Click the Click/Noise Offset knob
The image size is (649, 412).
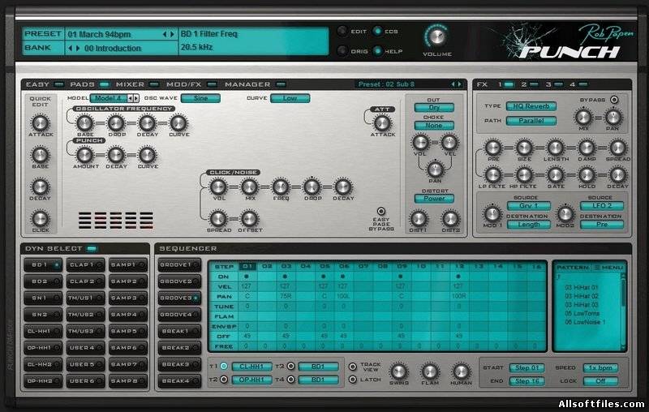point(250,218)
